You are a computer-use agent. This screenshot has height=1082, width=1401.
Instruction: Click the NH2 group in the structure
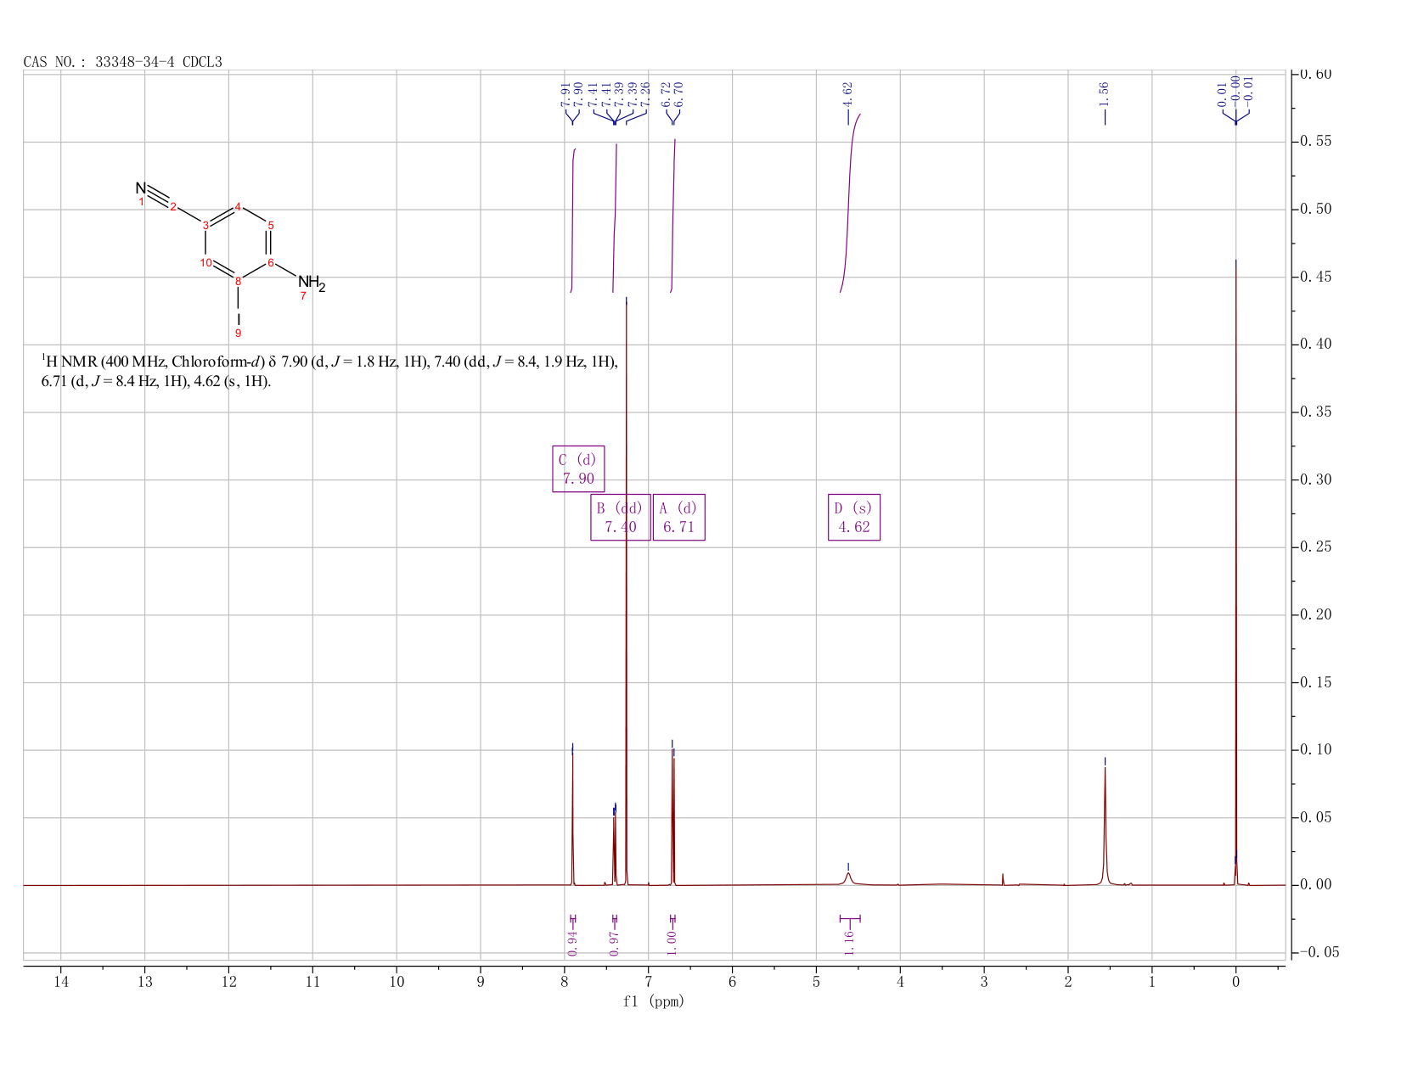pos(312,283)
